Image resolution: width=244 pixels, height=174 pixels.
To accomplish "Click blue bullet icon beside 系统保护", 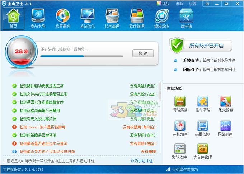I will point(175,61).
